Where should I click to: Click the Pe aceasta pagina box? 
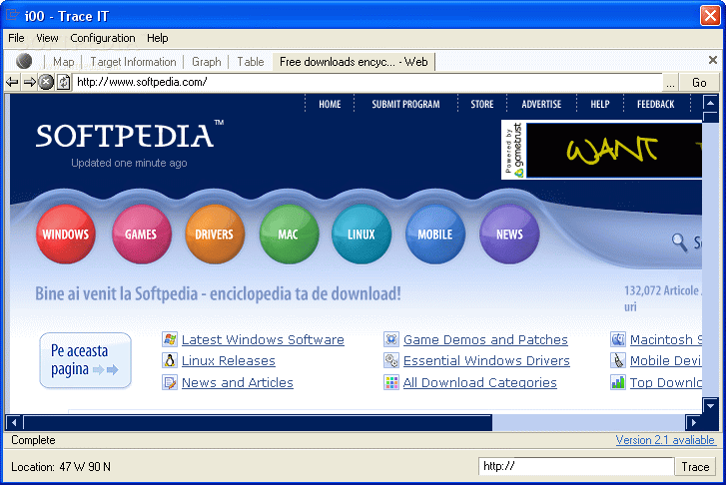[86, 360]
